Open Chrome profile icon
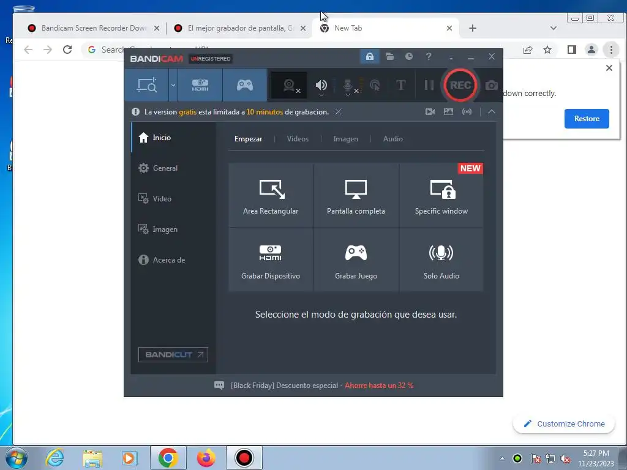The height and width of the screenshot is (470, 627). tap(591, 50)
